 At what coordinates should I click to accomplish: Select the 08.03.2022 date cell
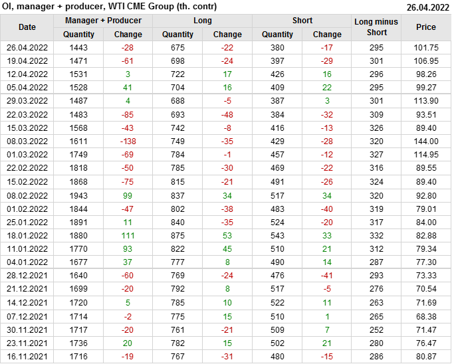click(27, 141)
